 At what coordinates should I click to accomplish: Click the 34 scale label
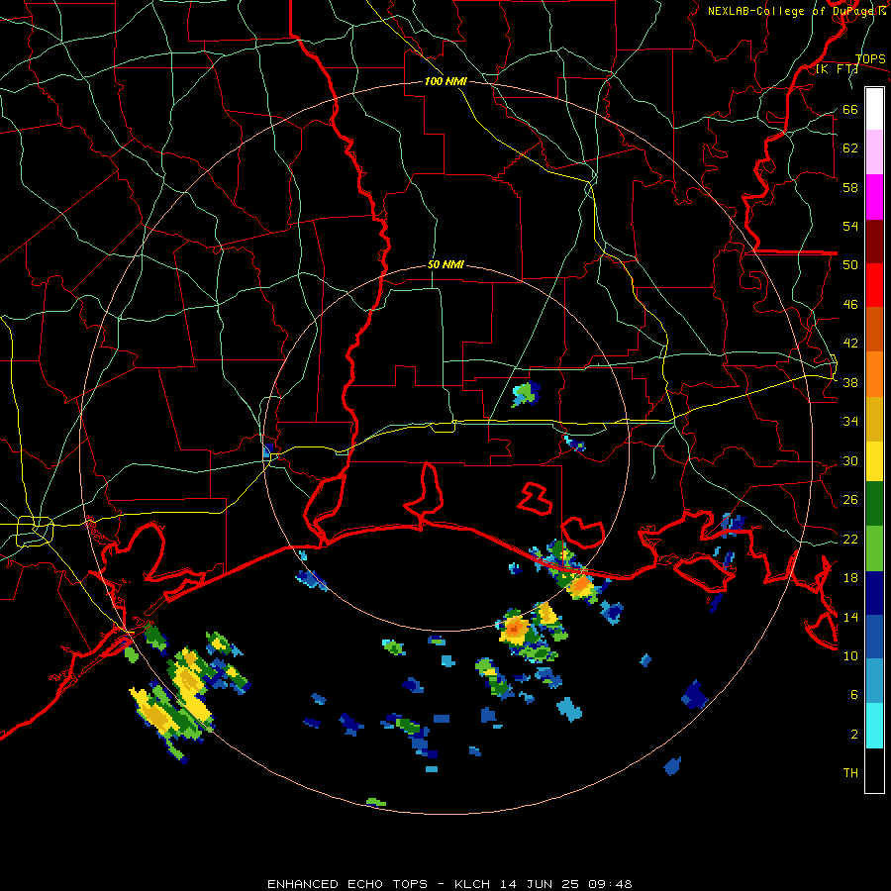[x=850, y=422]
